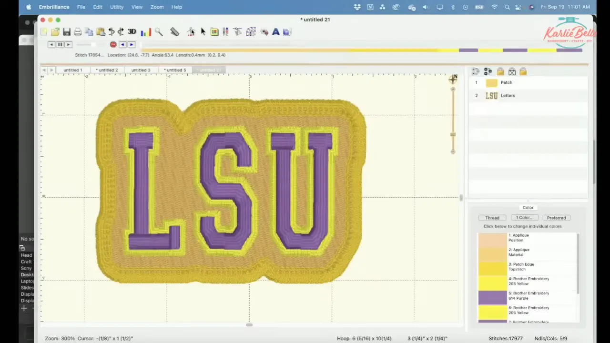Click the rightmost toolbar design library icon

click(x=287, y=32)
